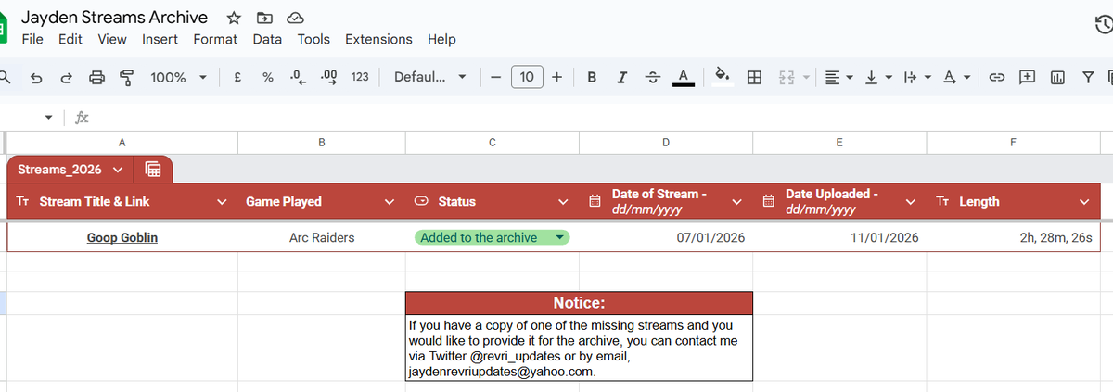The height and width of the screenshot is (392, 1113).
Task: Open the Help menu
Action: click(x=441, y=39)
